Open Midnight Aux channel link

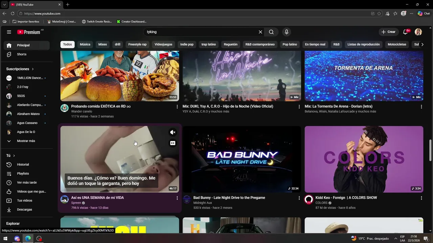203,203
